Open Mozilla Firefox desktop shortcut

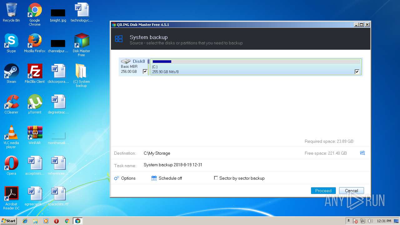[x=35, y=43]
